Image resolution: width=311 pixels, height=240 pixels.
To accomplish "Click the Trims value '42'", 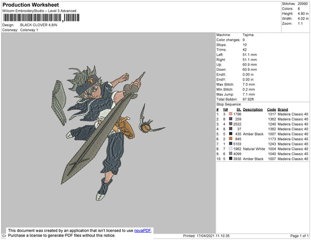I will pyautogui.click(x=245, y=50).
